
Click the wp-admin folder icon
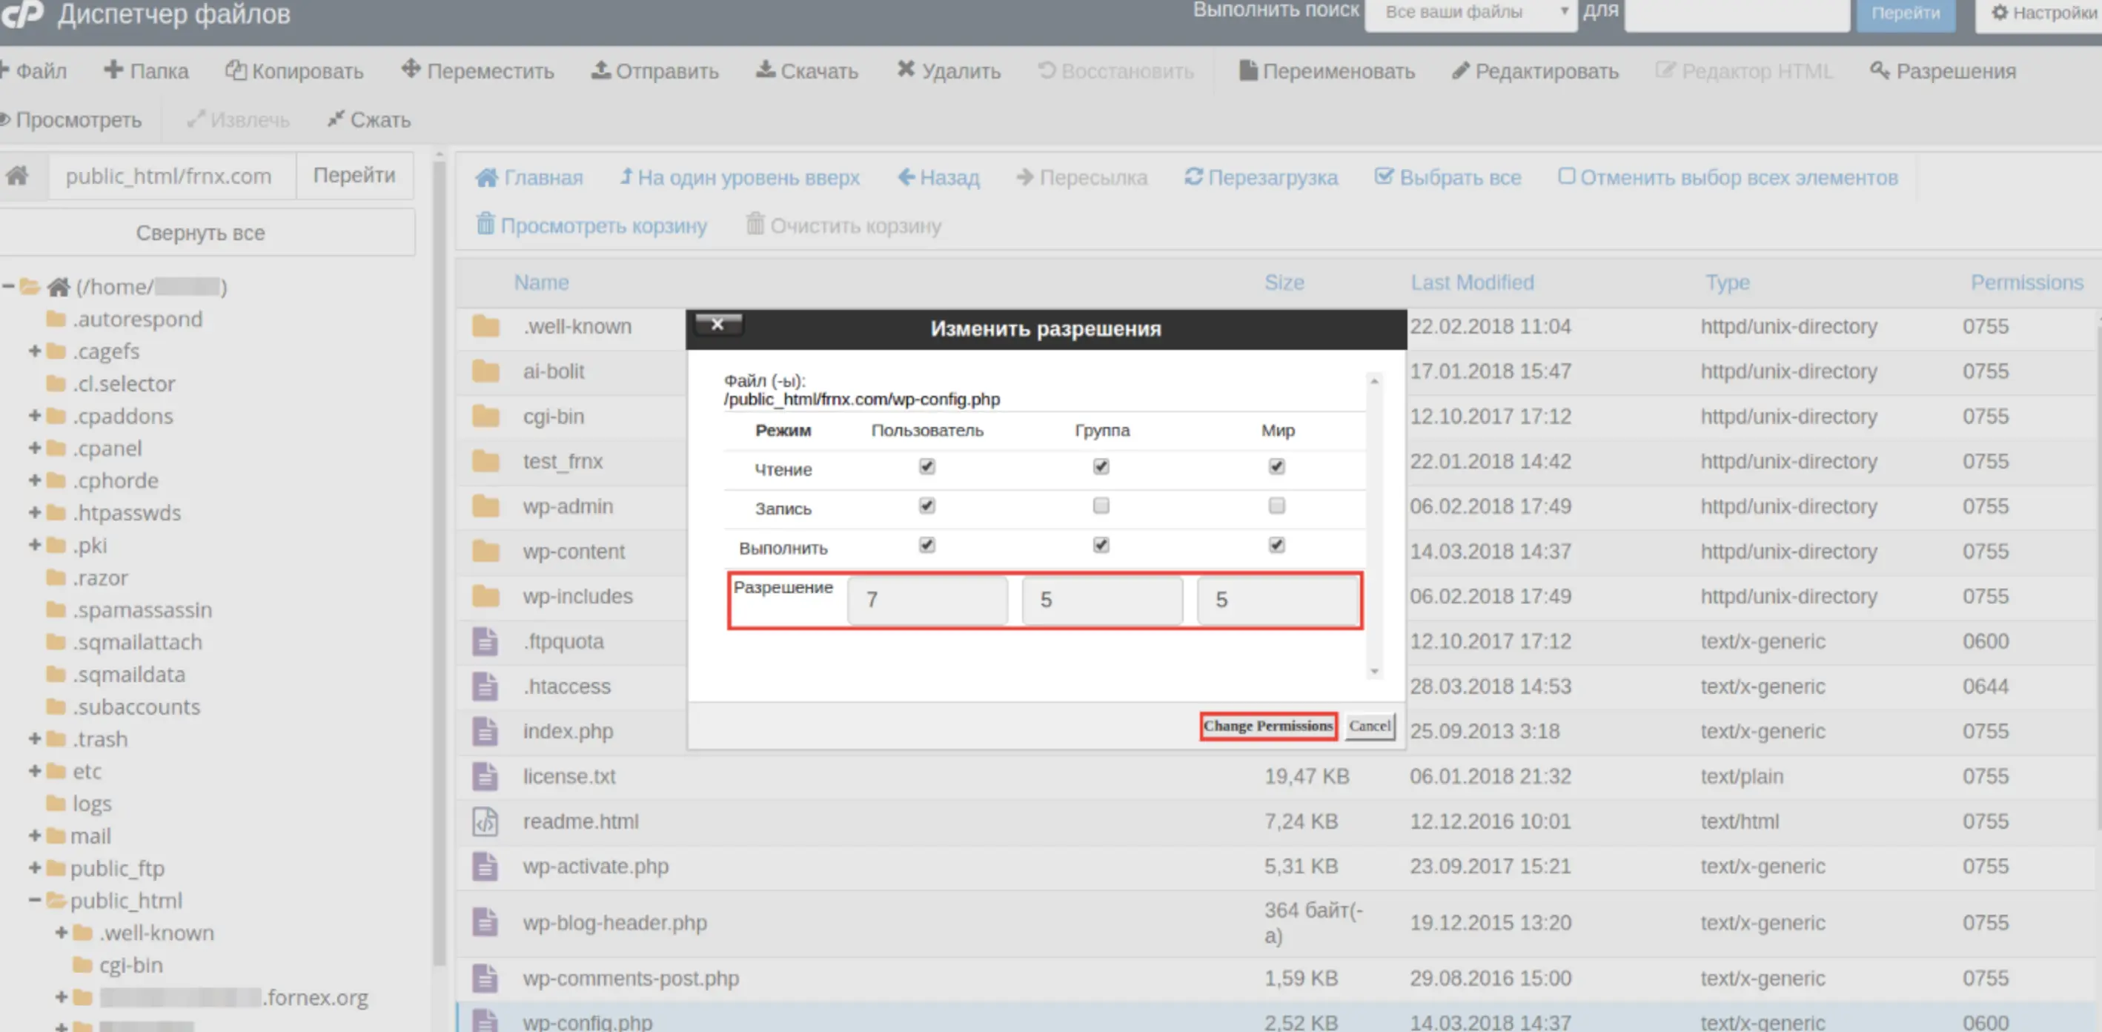click(x=485, y=506)
